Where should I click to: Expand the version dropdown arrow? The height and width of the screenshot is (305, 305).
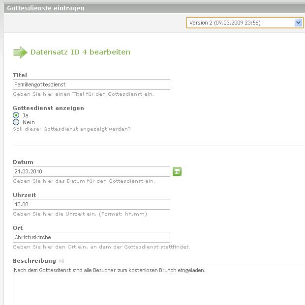coord(298,23)
